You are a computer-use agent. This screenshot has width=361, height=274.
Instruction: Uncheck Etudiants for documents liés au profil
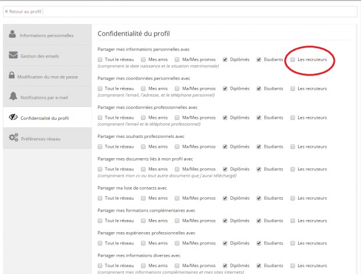pos(259,169)
